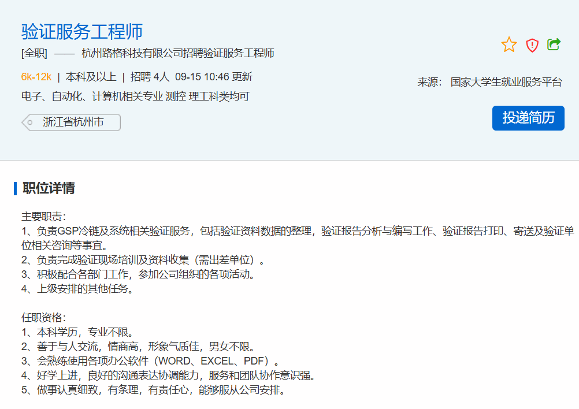Click the 09-15 10:46 更新 timestamp
Viewport: 579px width, 409px height.
click(x=214, y=77)
